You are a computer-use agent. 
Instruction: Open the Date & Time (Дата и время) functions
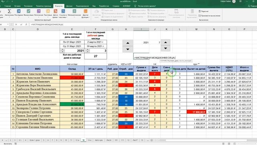click(55, 13)
